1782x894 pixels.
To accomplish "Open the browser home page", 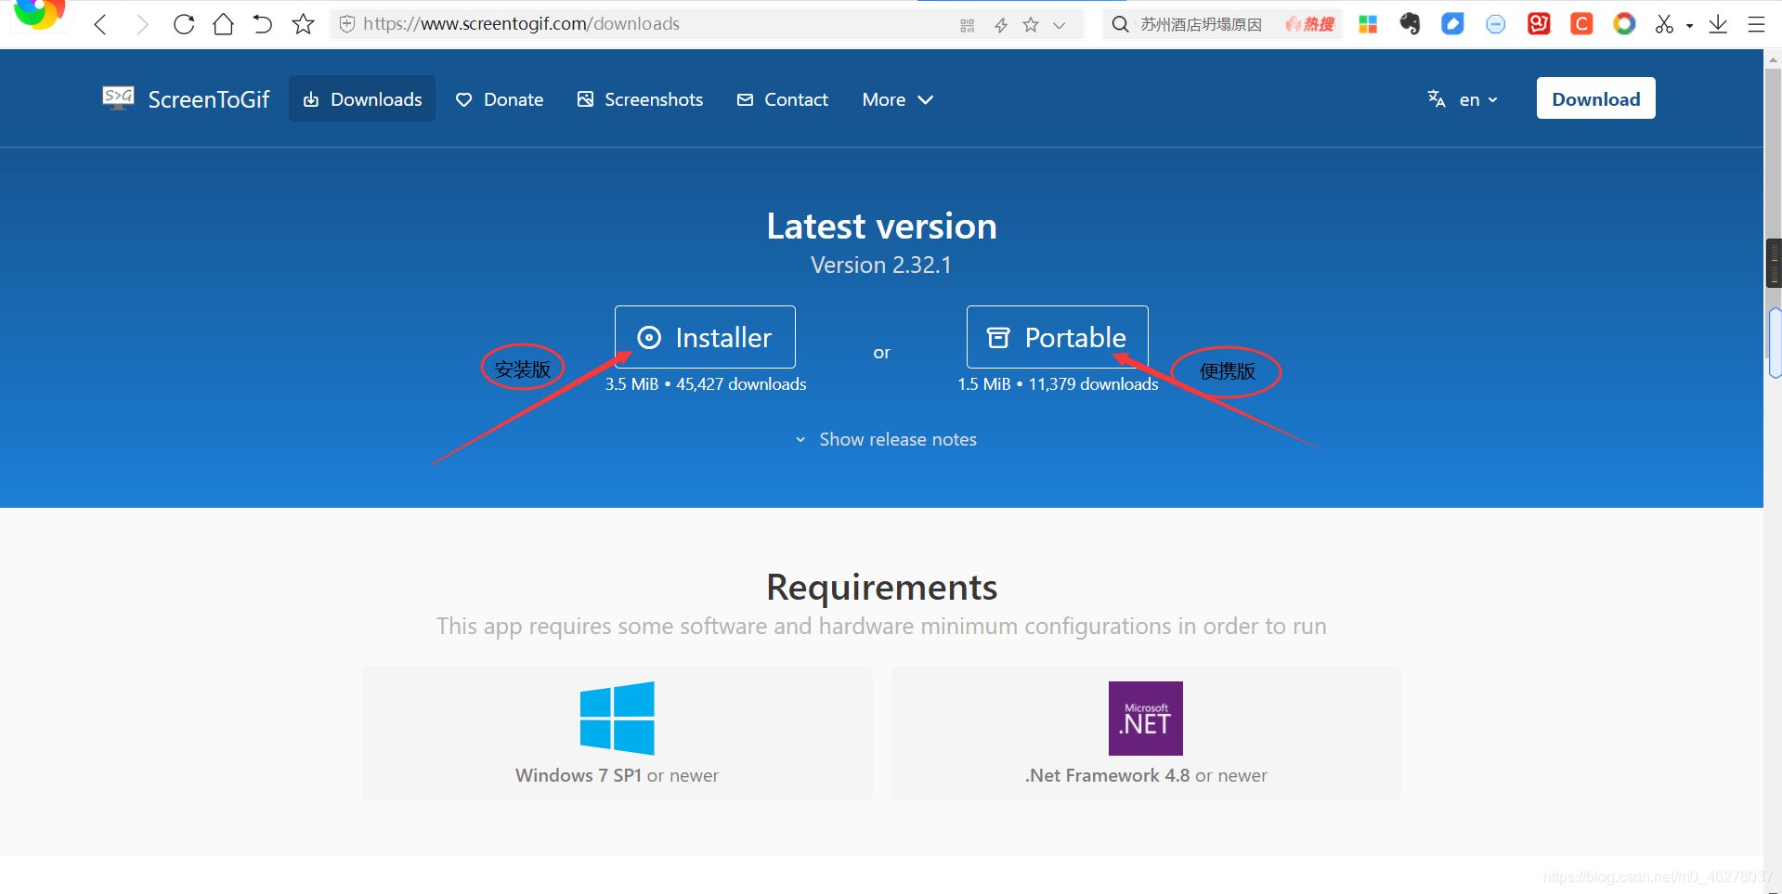I will (223, 24).
